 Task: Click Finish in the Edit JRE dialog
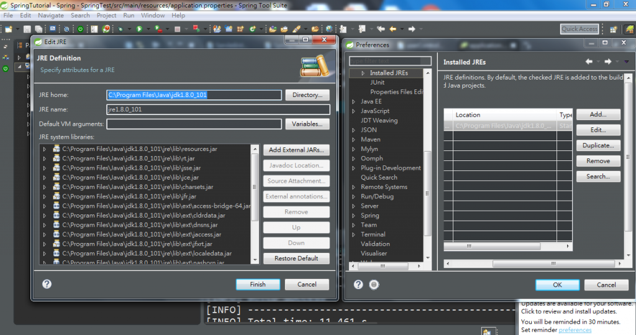coord(258,284)
